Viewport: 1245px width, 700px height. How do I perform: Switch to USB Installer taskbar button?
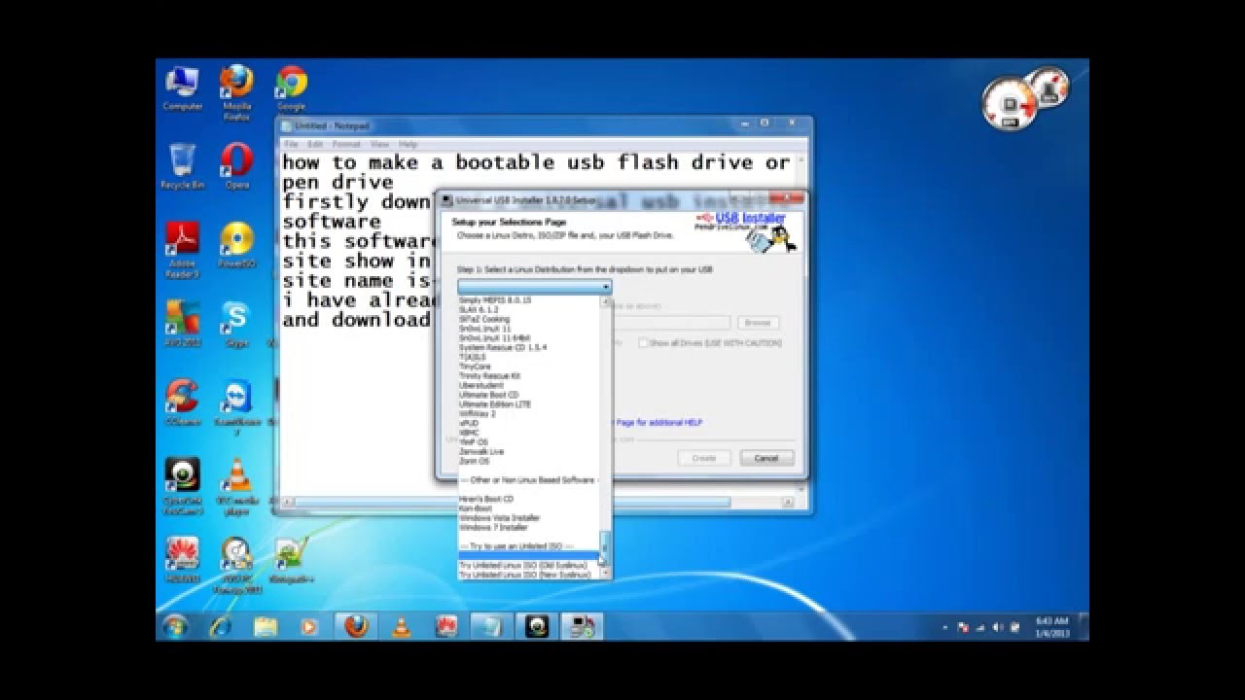(x=582, y=626)
